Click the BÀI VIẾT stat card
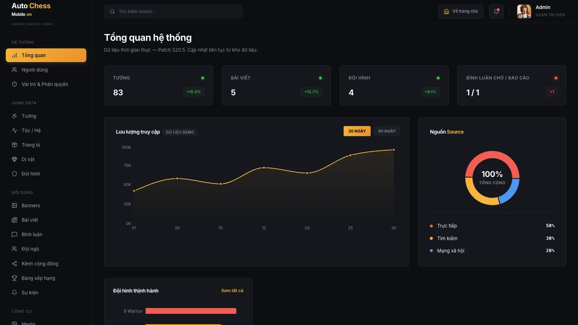 (x=276, y=85)
